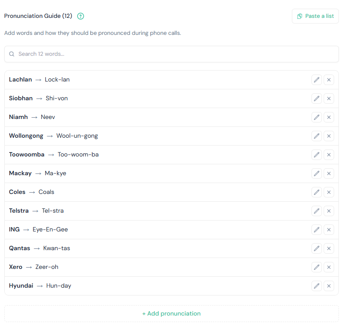Click the Neev pronunciation text

tap(48, 117)
